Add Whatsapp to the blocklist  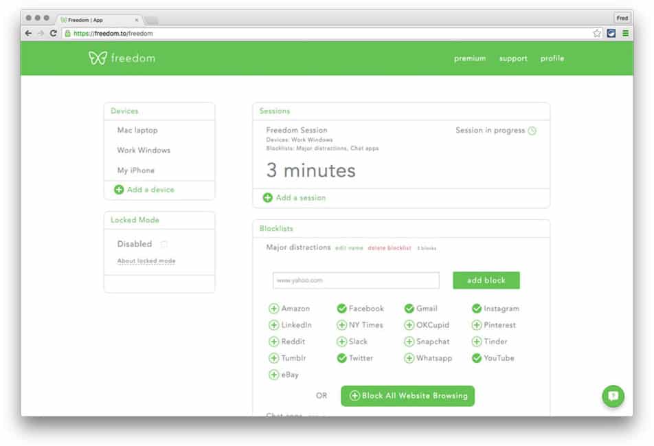pos(409,358)
